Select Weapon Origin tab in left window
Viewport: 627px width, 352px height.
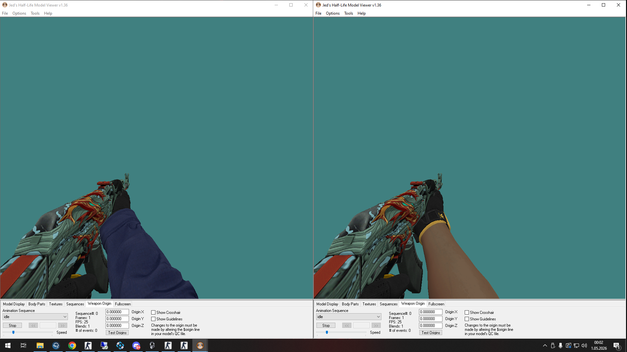[x=100, y=303]
